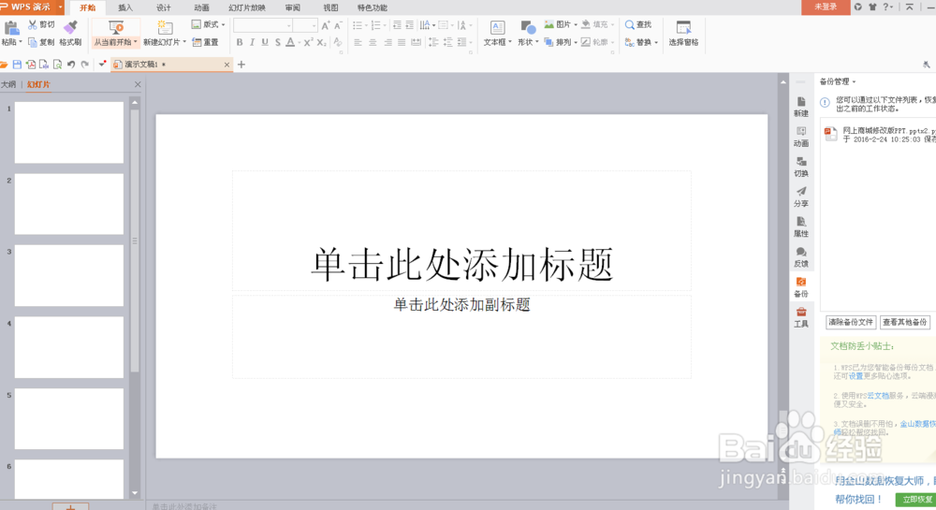This screenshot has height=510, width=936.
Task: Open Properties (属性) in right sidebar
Action: [x=801, y=226]
